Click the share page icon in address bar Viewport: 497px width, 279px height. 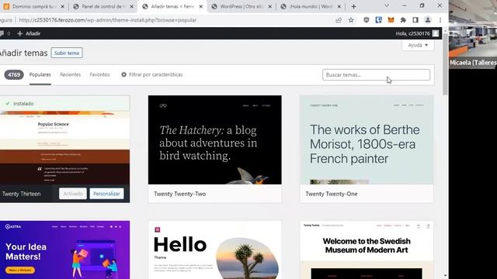click(339, 20)
